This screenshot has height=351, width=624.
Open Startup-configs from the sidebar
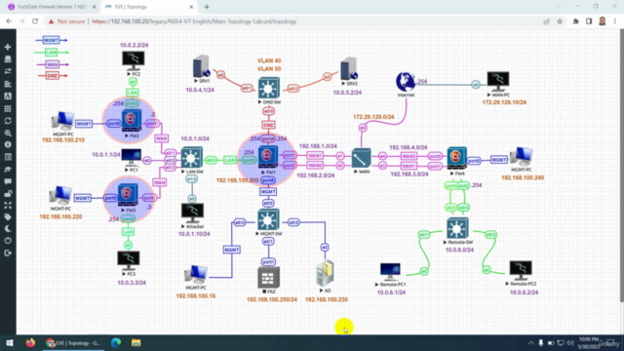[x=8, y=84]
